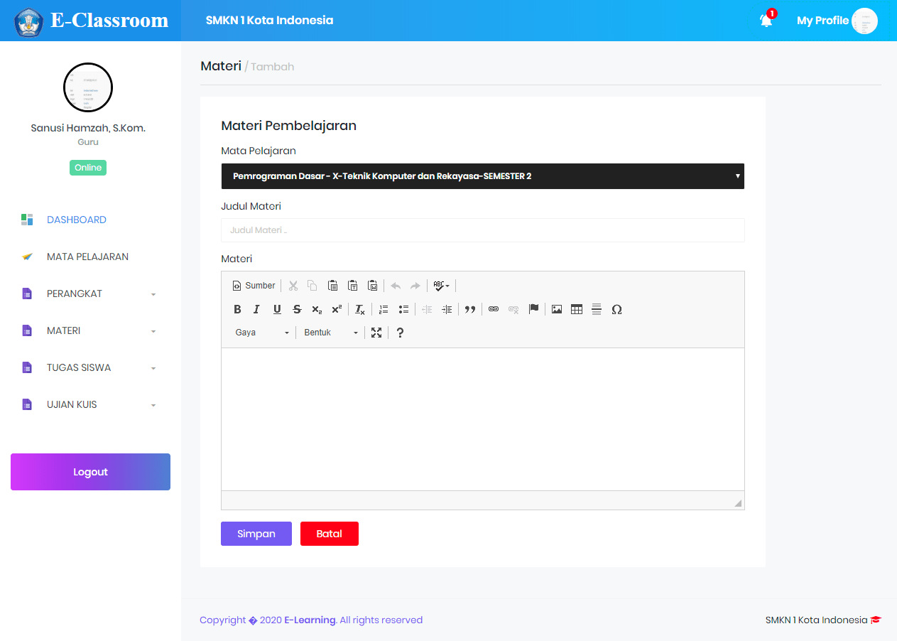
Task: Open MATA PELAJARAN in the sidebar
Action: coord(87,257)
